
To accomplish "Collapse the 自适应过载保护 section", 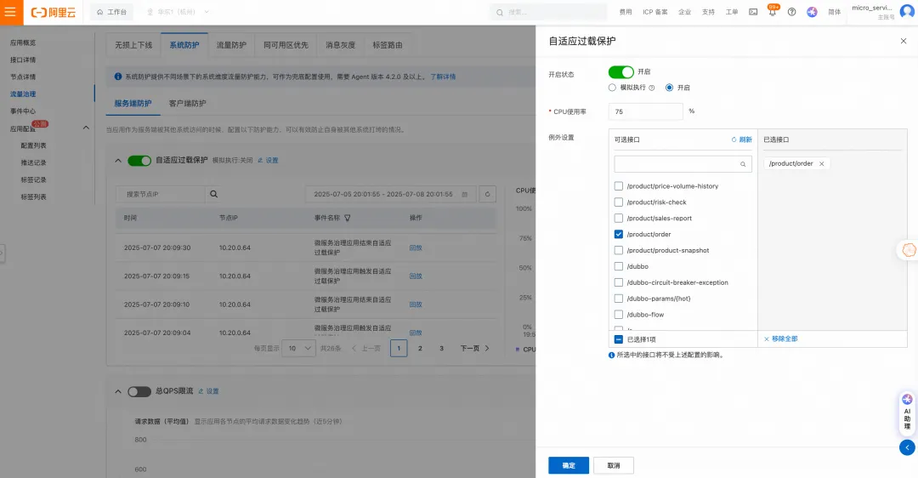I will pyautogui.click(x=117, y=161).
